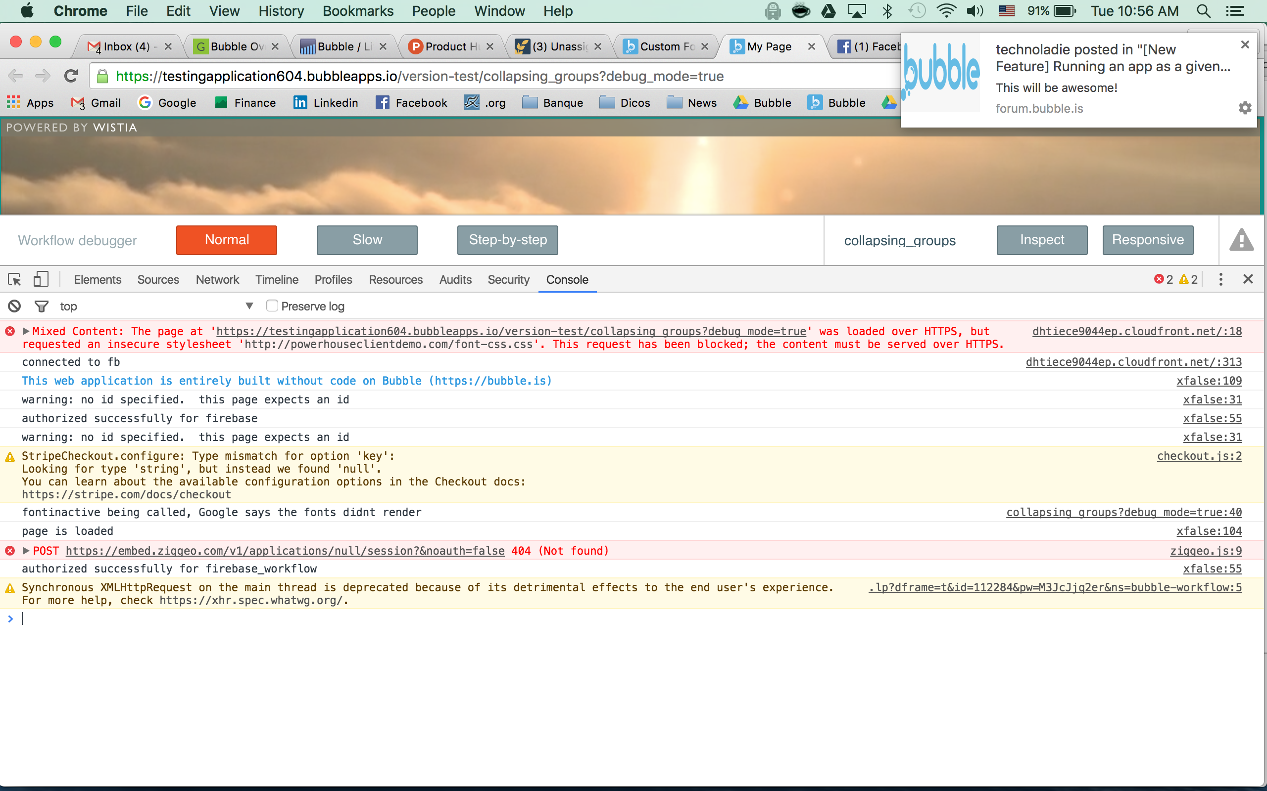1267x791 pixels.
Task: Open the checkout.js:2 source link
Action: (1199, 456)
